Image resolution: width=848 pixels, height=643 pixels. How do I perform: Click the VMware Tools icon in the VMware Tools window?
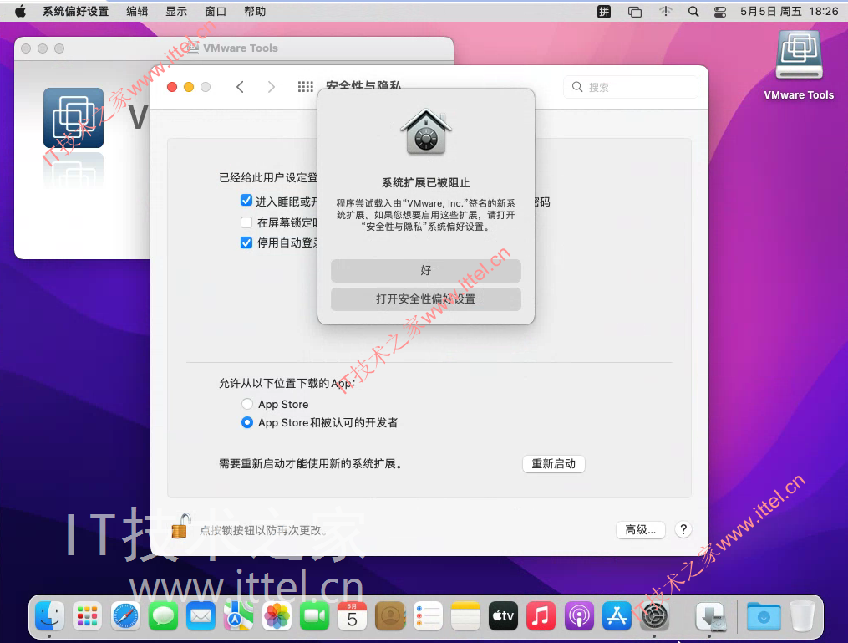[74, 117]
